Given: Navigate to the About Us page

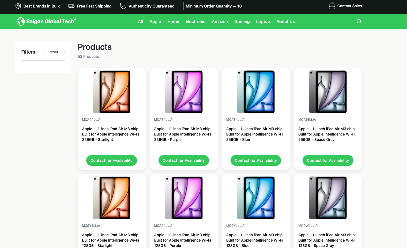Looking at the screenshot, I should point(285,21).
